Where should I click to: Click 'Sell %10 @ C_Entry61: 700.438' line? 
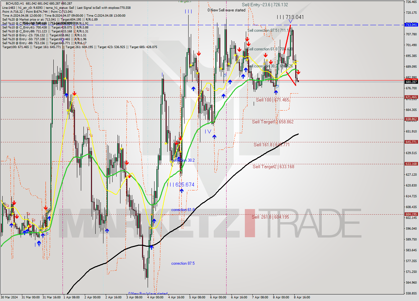(x=45, y=27)
